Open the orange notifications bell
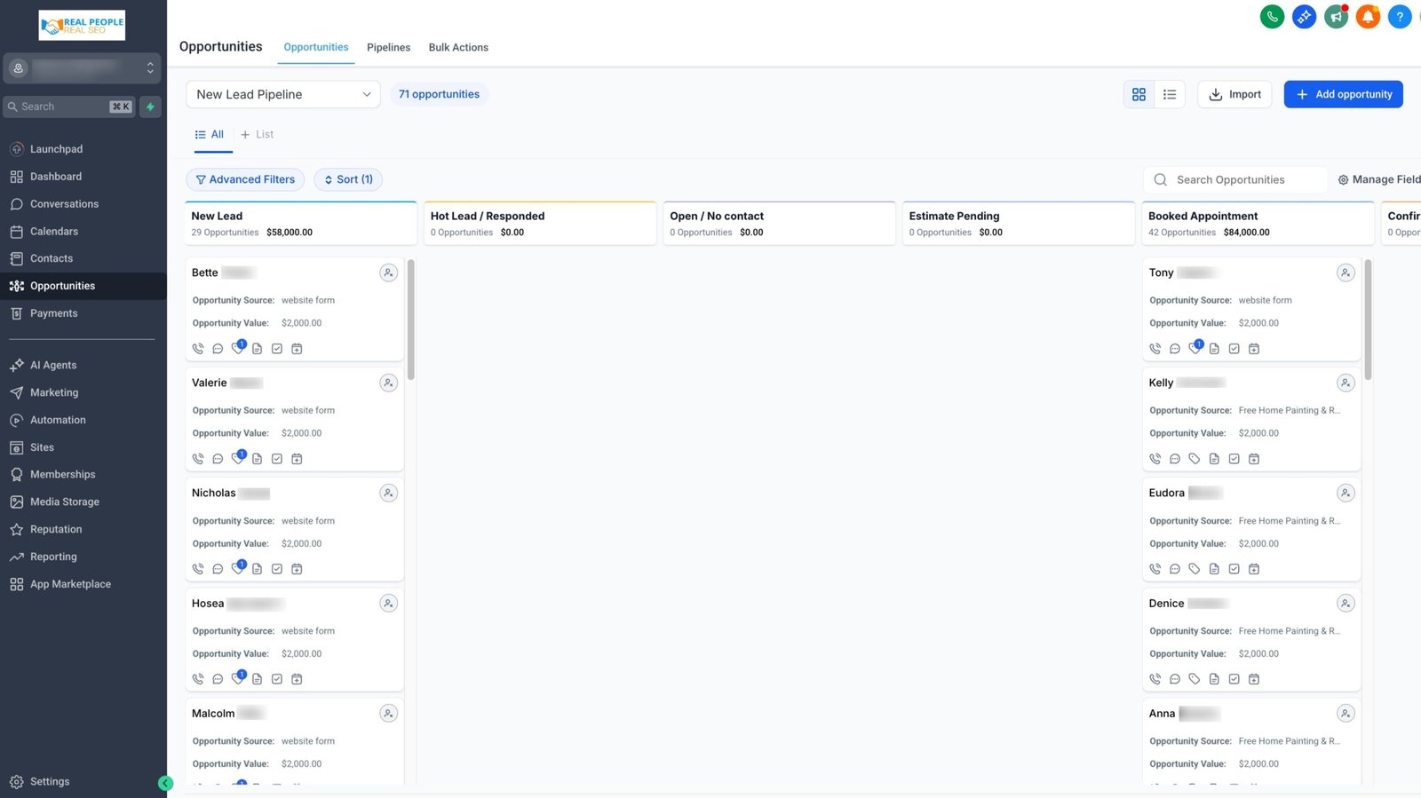Viewport: 1421px width, 798px height. pyautogui.click(x=1368, y=17)
